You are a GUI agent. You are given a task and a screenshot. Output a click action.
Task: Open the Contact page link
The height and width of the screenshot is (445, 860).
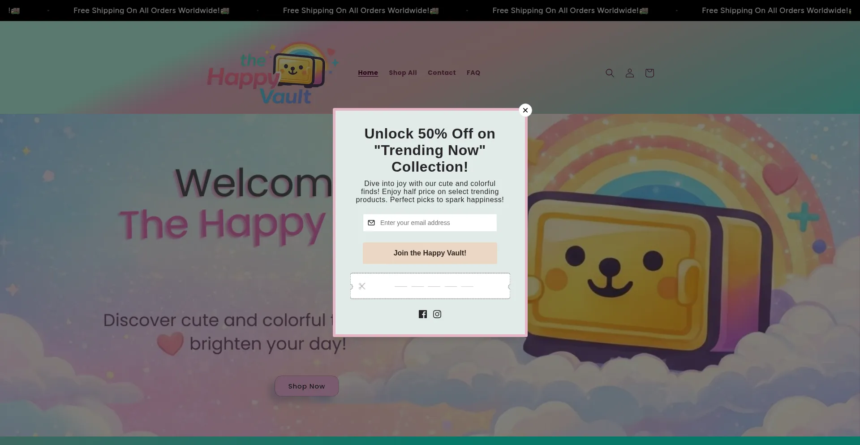442,73
